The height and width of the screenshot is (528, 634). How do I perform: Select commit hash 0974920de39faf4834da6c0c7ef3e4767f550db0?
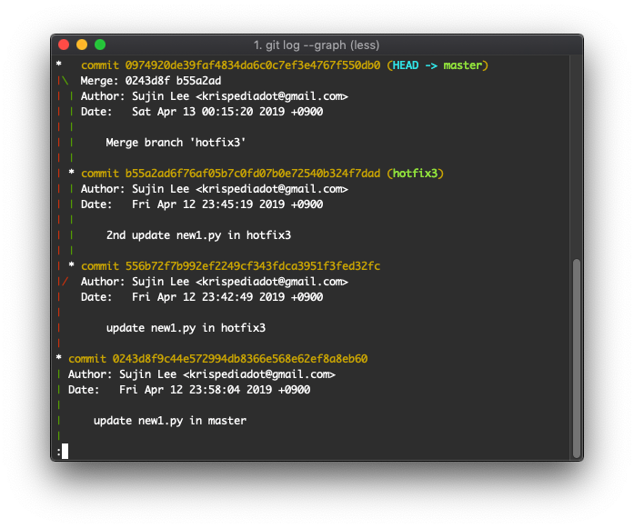click(253, 65)
